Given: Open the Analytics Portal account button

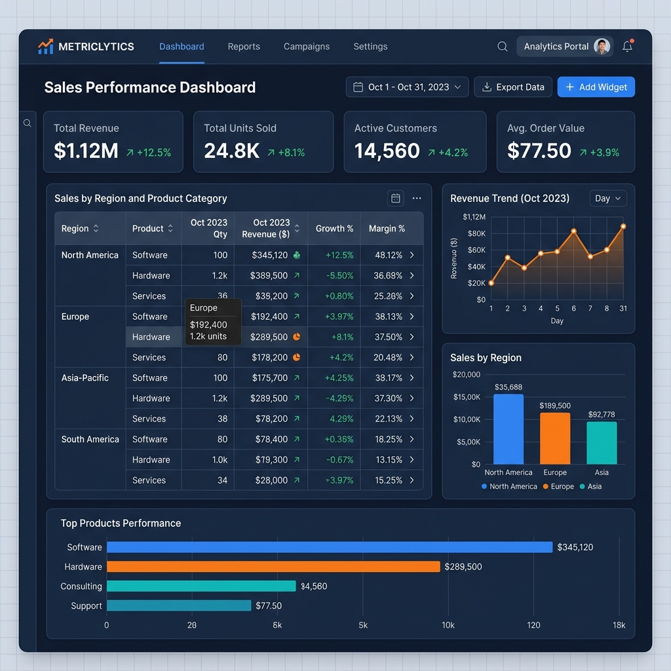Looking at the screenshot, I should pyautogui.click(x=565, y=47).
